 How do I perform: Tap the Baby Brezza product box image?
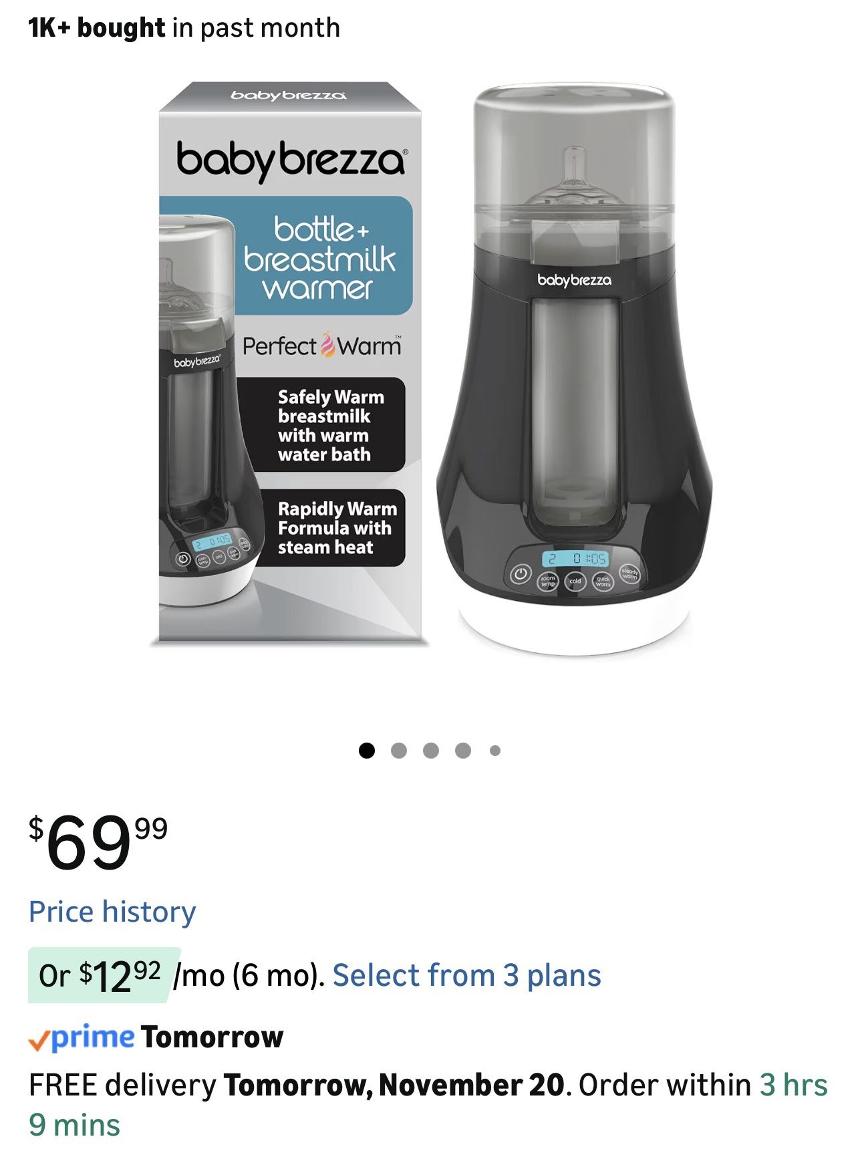tap(289, 364)
